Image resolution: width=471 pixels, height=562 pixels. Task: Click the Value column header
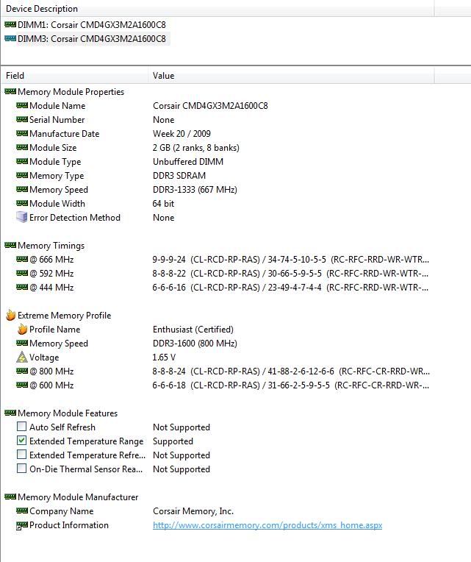pos(291,76)
